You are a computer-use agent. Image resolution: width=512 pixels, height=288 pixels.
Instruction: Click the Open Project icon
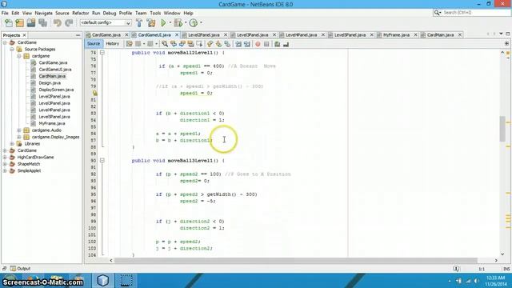coord(31,23)
